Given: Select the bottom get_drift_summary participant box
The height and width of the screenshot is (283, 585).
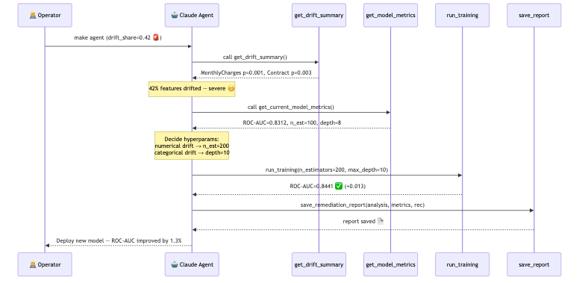Looking at the screenshot, I should (319, 264).
